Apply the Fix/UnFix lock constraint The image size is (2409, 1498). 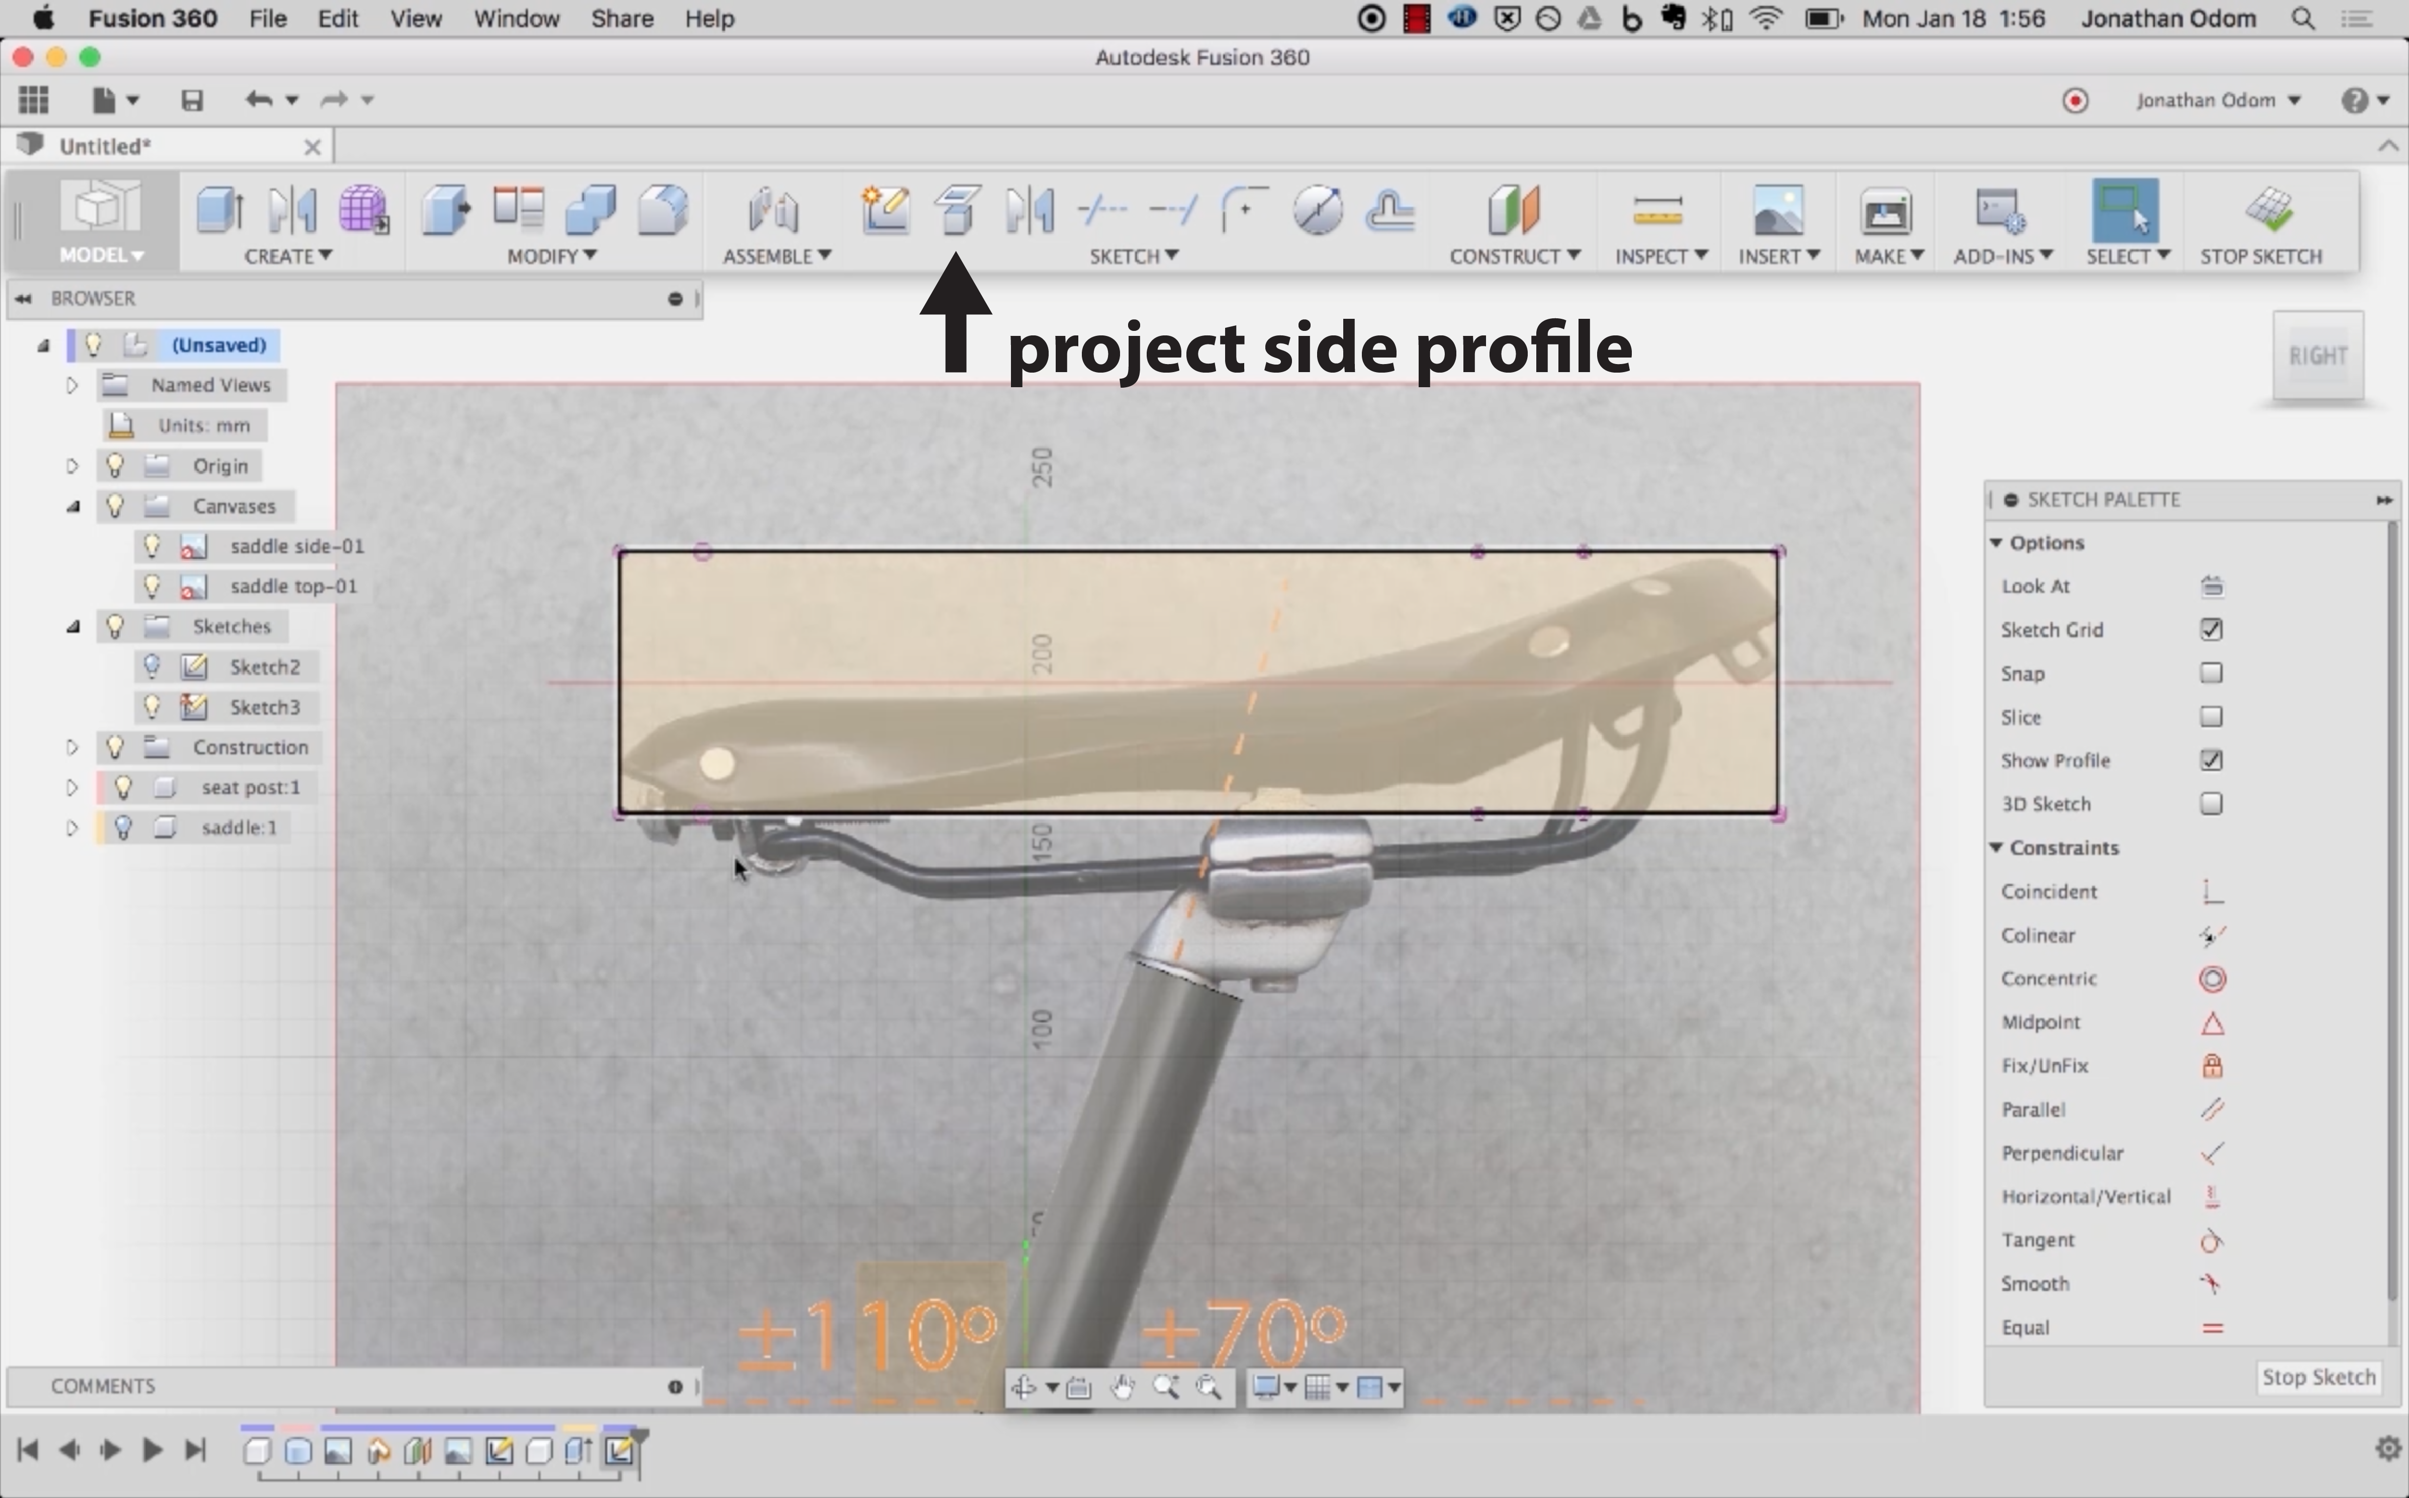[2211, 1066]
